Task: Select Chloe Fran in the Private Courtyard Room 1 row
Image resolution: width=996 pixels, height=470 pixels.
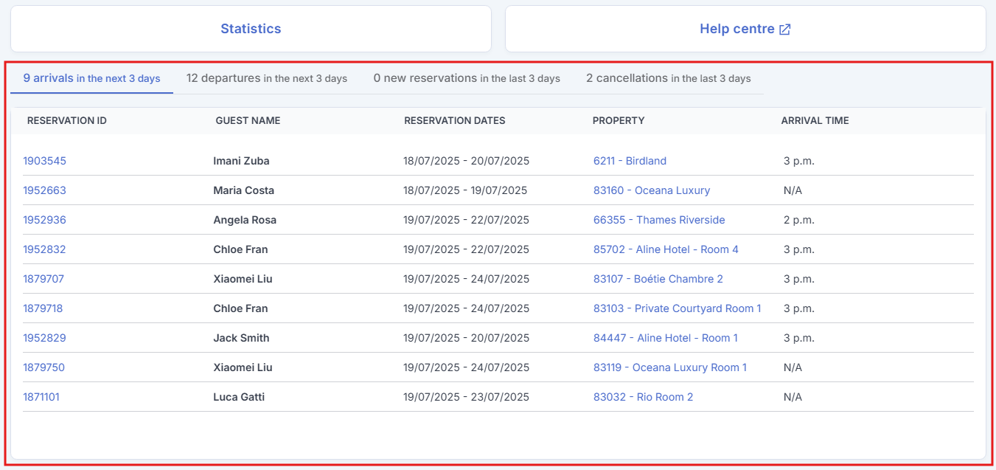Action: coord(240,308)
